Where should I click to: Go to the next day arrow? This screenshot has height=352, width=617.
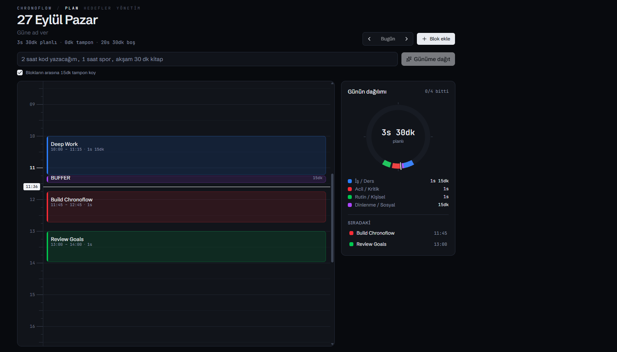[x=407, y=39]
